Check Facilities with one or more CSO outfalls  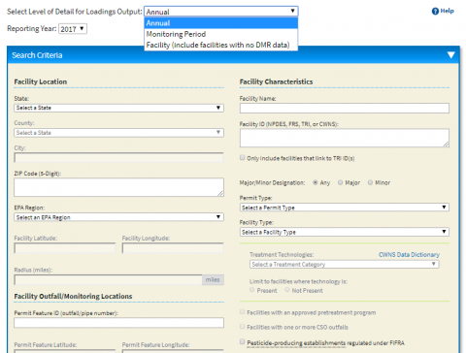click(x=242, y=327)
